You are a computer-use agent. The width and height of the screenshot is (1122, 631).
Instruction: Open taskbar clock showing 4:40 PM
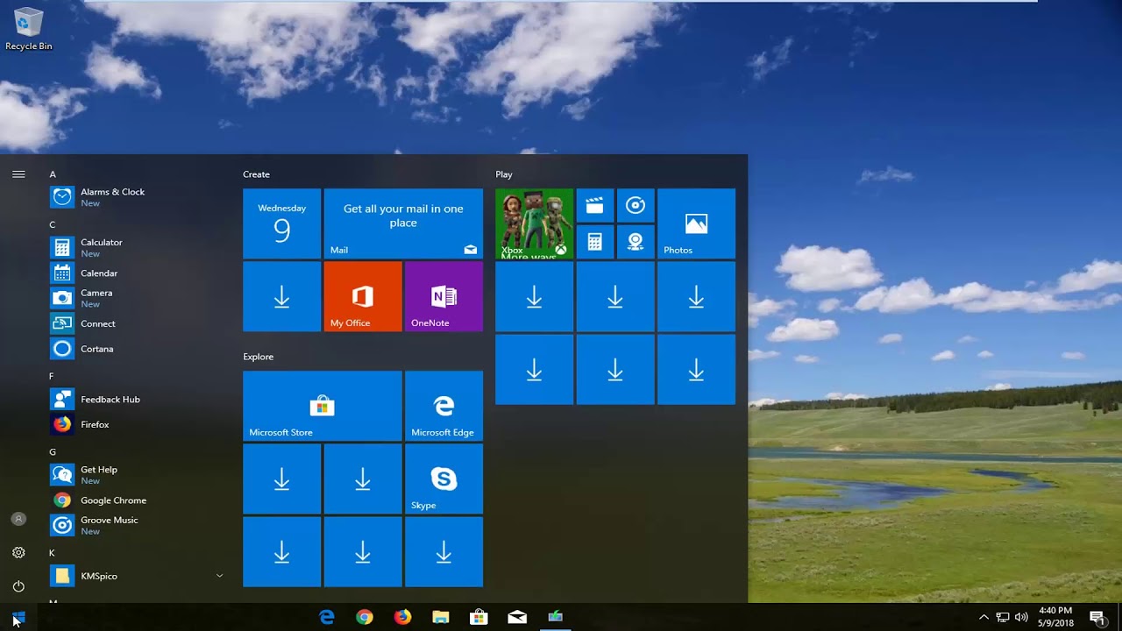(x=1055, y=617)
